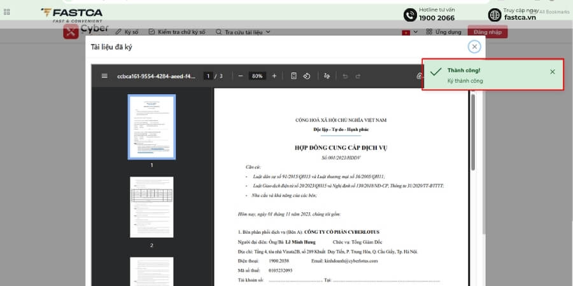573x286 pixels.
Task: Click the 80% zoom level field
Action: (x=257, y=76)
